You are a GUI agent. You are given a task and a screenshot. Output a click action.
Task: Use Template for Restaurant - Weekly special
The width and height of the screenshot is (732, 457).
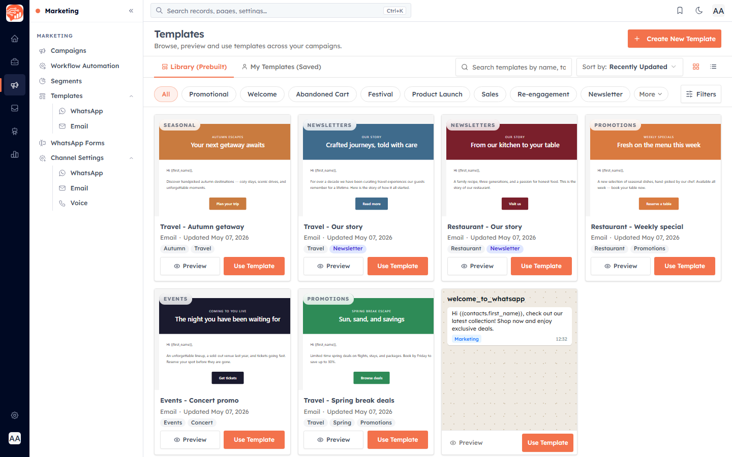pyautogui.click(x=685, y=266)
